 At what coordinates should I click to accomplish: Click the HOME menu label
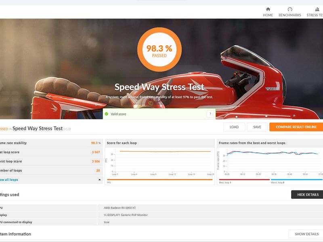(x=268, y=15)
